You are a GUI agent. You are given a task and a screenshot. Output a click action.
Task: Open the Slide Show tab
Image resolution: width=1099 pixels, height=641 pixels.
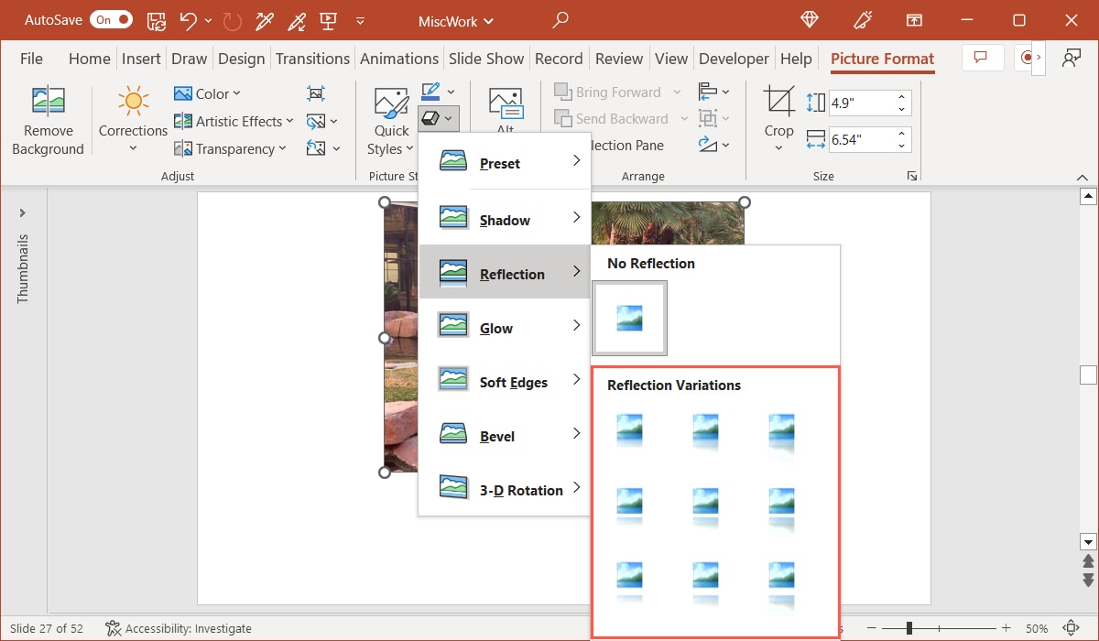[486, 58]
